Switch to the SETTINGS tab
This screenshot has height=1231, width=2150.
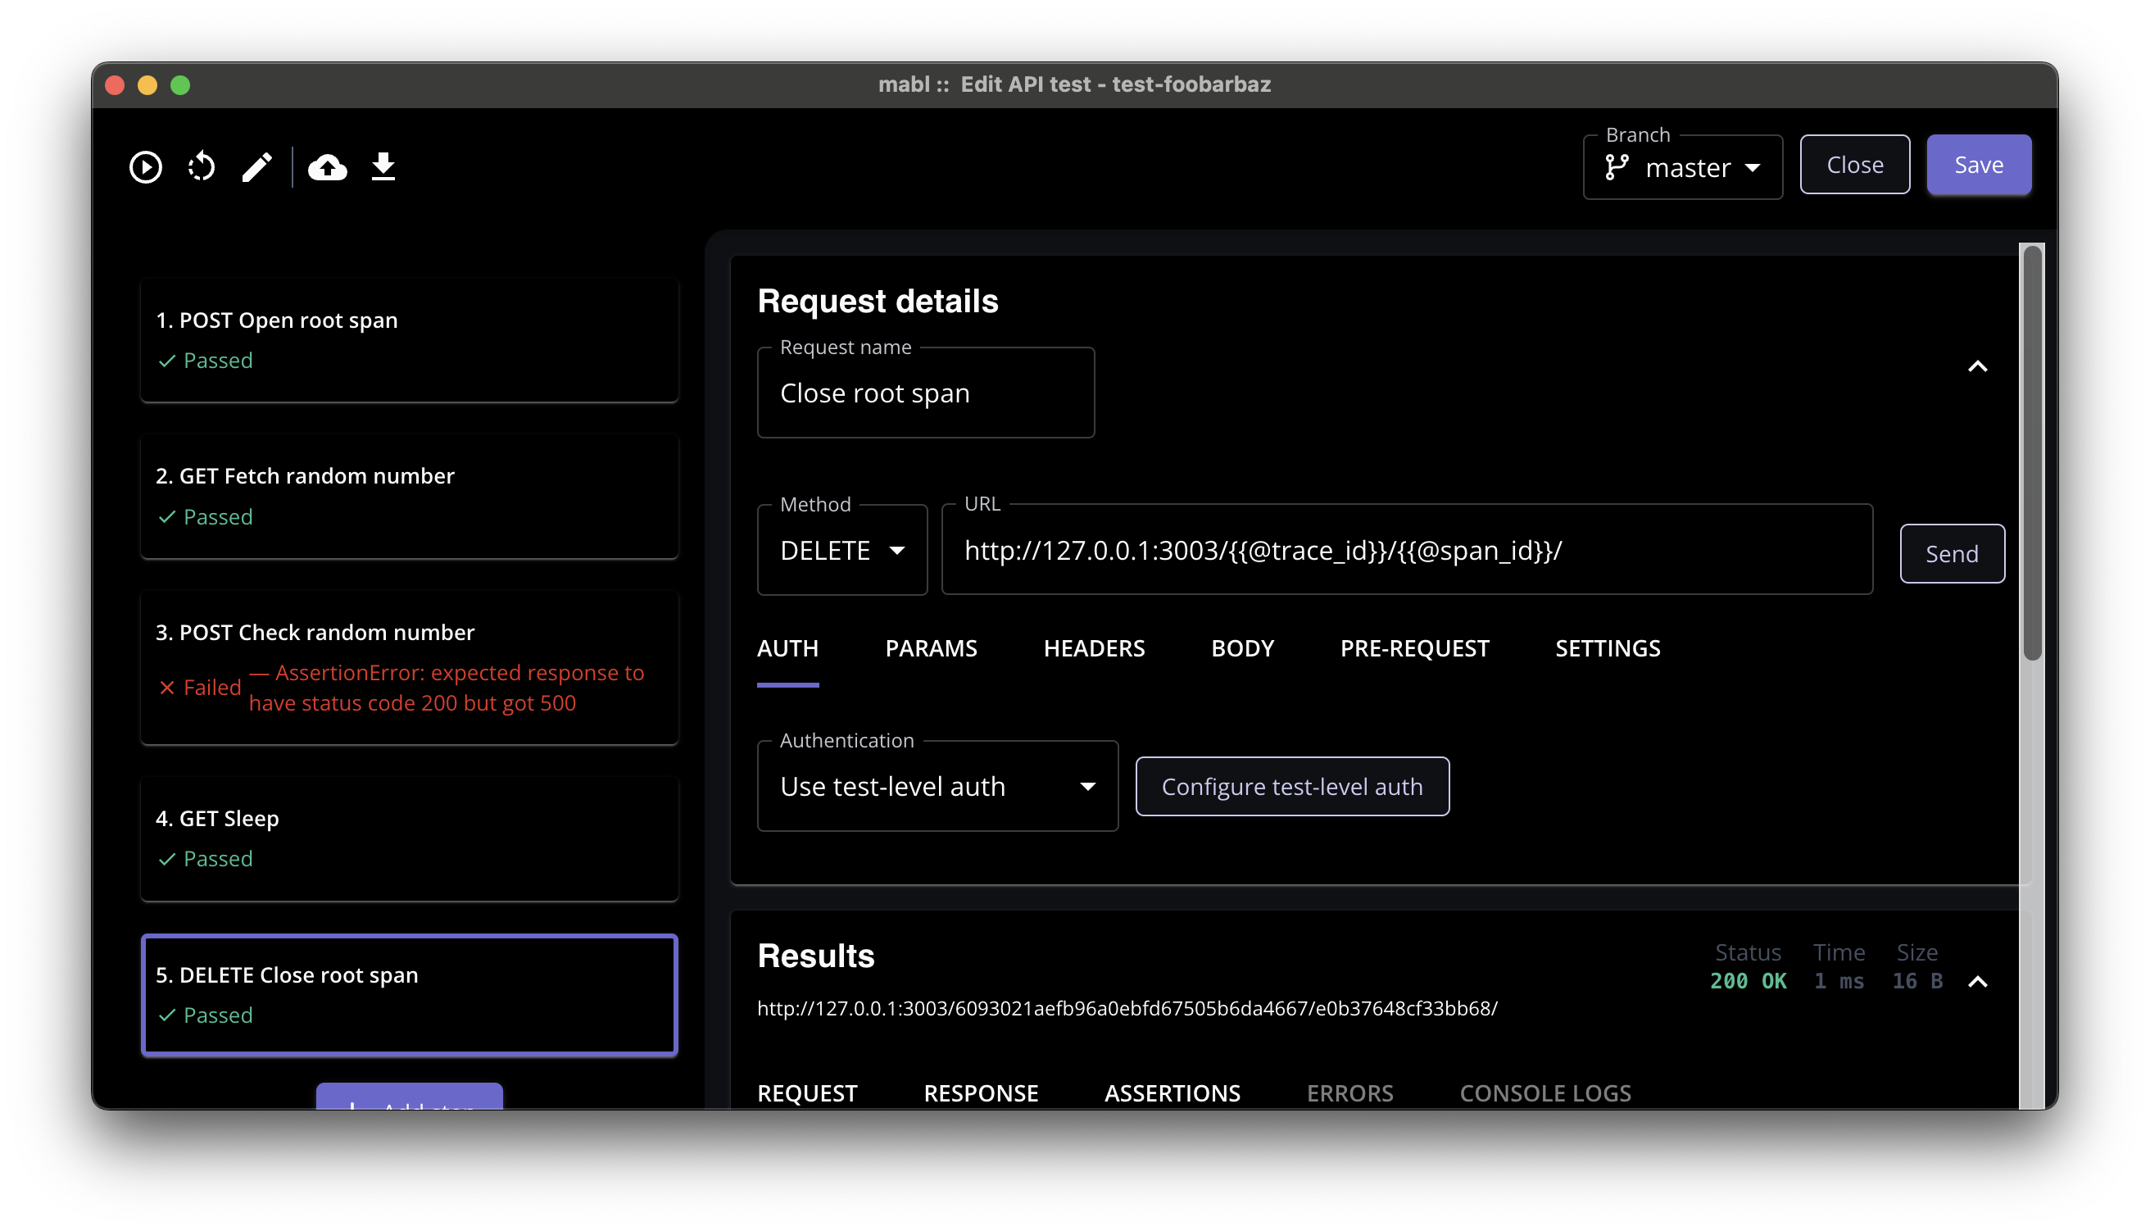[1608, 648]
